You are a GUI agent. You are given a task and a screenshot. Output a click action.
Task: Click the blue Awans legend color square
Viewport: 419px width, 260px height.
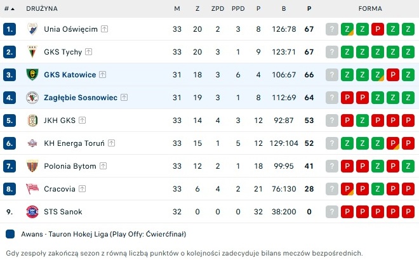pyautogui.click(x=10, y=234)
